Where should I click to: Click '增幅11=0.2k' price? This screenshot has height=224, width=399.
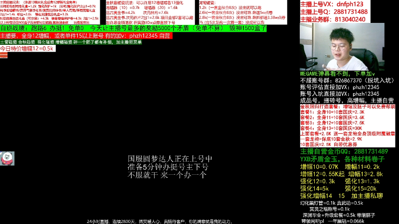point(362,167)
